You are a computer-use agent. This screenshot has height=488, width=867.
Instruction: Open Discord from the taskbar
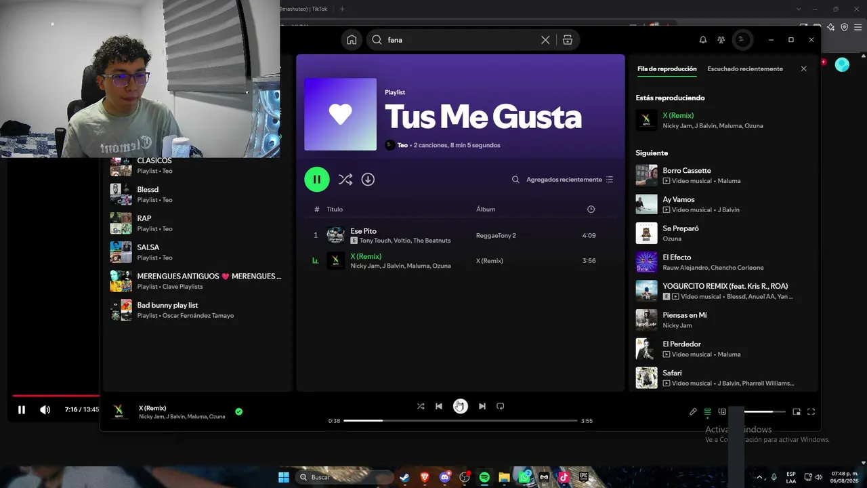click(445, 477)
